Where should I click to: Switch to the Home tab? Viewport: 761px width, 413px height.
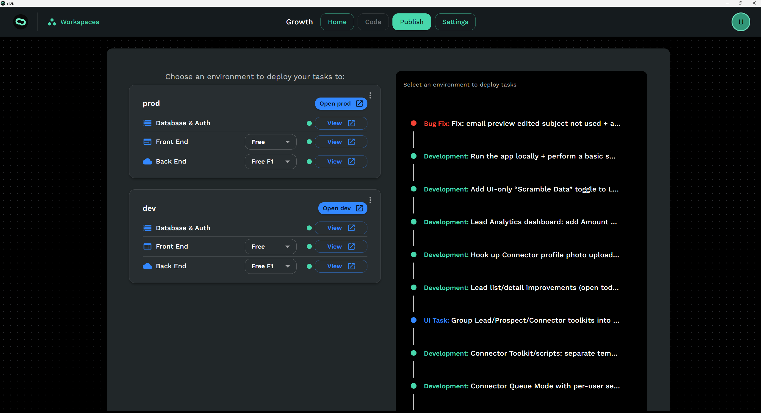(337, 22)
